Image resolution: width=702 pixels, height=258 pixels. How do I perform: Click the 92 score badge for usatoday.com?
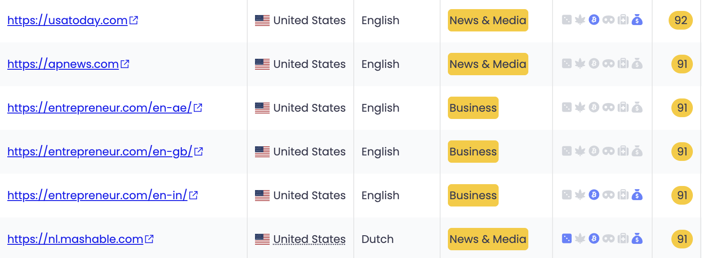(681, 21)
